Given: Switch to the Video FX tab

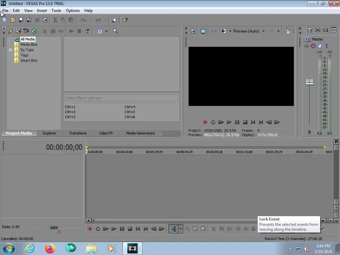Looking at the screenshot, I should pos(106,133).
